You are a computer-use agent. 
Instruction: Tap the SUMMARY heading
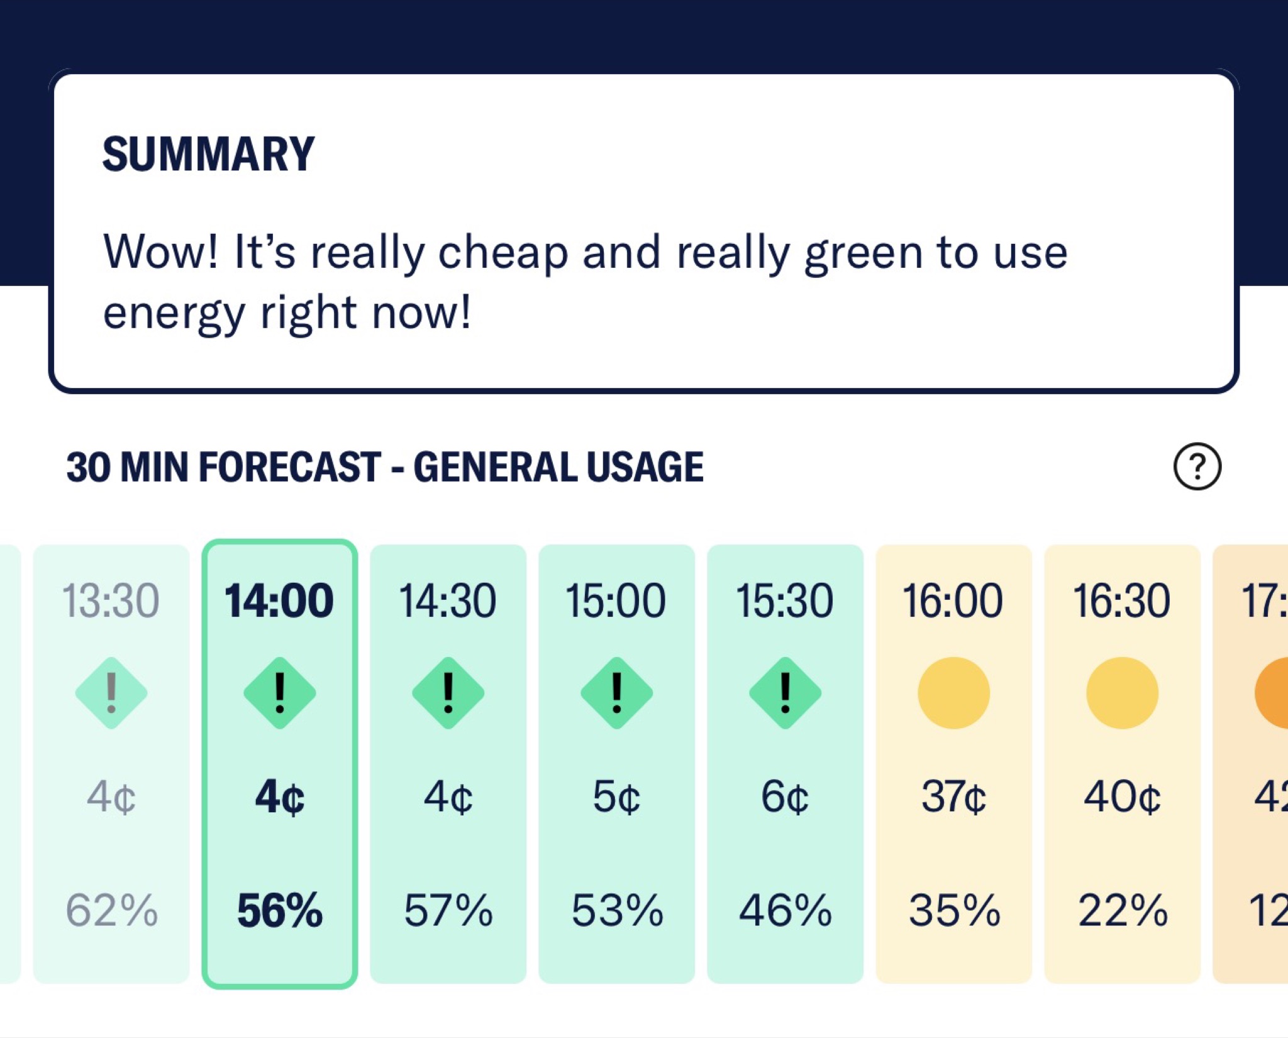[208, 154]
